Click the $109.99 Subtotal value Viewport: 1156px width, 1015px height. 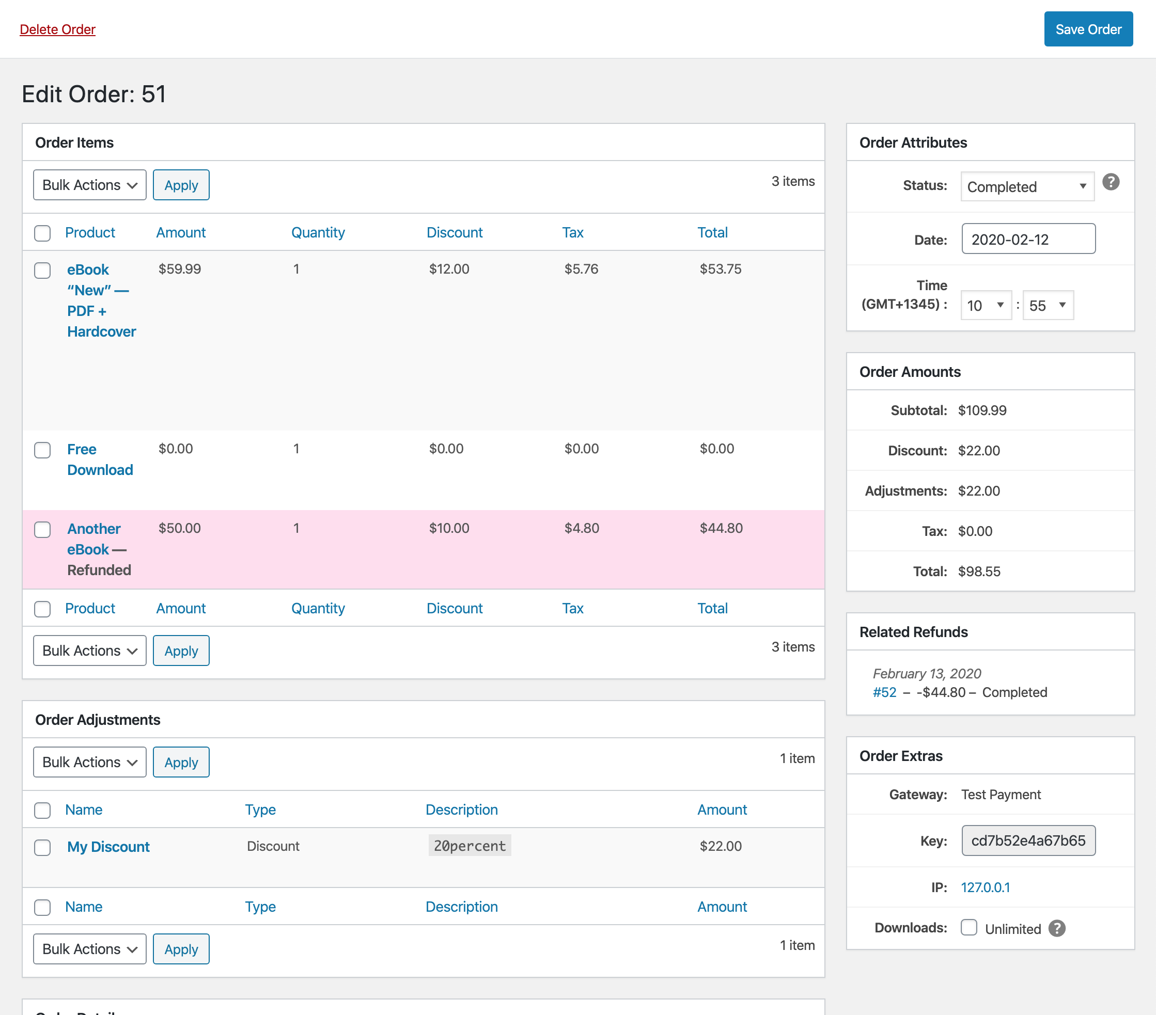coord(982,410)
